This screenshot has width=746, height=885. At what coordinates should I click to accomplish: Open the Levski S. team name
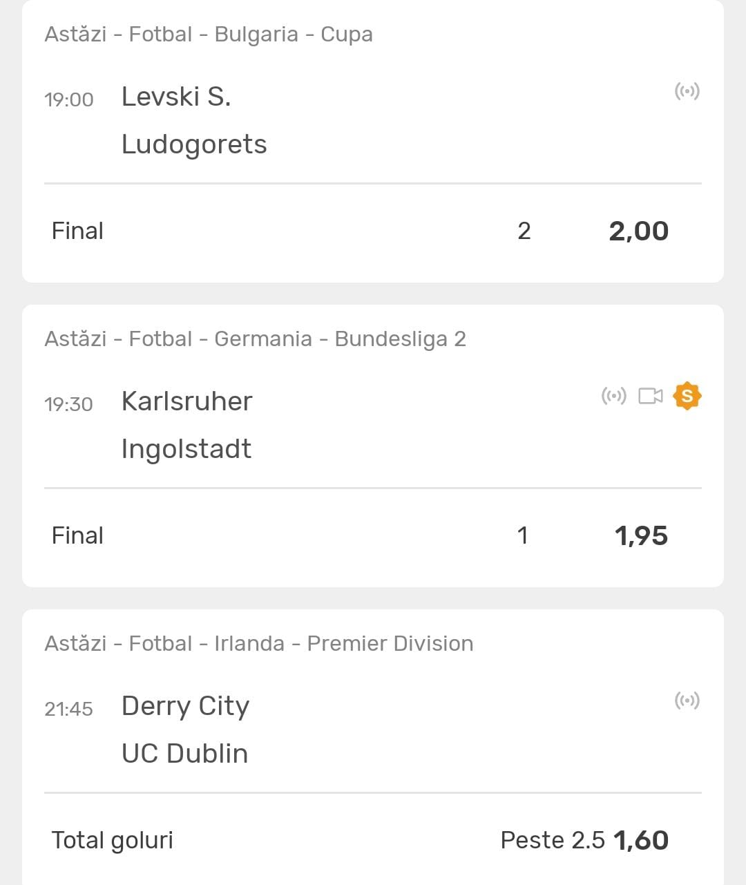pyautogui.click(x=176, y=97)
